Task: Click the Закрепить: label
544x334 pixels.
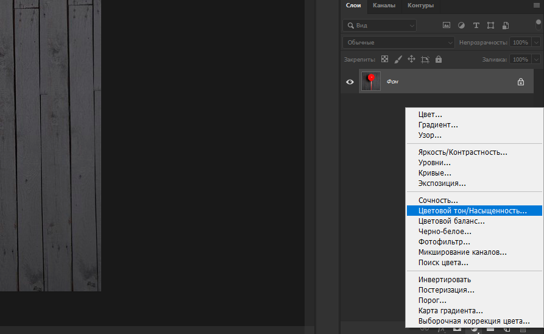Action: point(359,60)
